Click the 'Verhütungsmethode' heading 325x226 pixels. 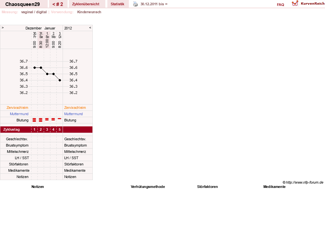click(148, 187)
